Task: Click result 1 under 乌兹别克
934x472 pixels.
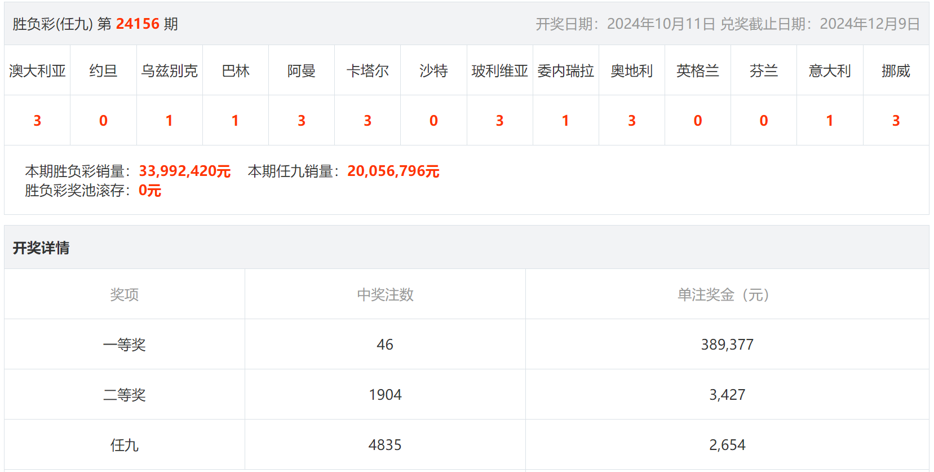Action: click(169, 121)
